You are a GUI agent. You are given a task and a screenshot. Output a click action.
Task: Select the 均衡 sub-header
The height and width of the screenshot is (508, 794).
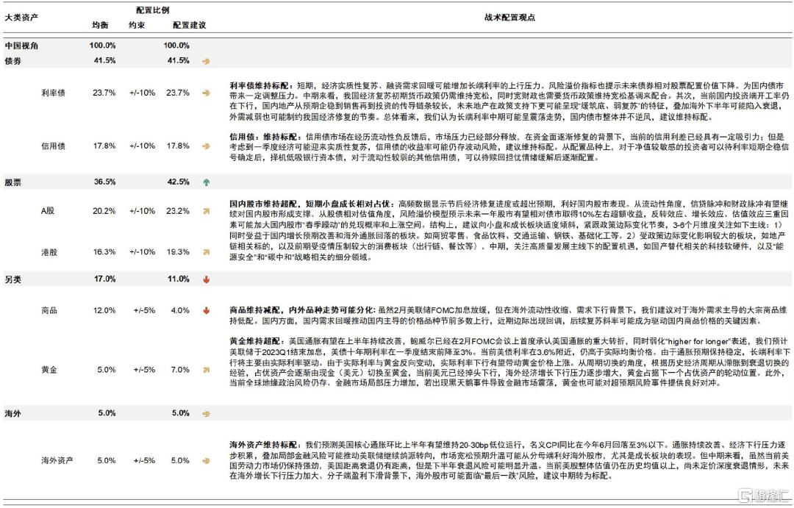100,25
